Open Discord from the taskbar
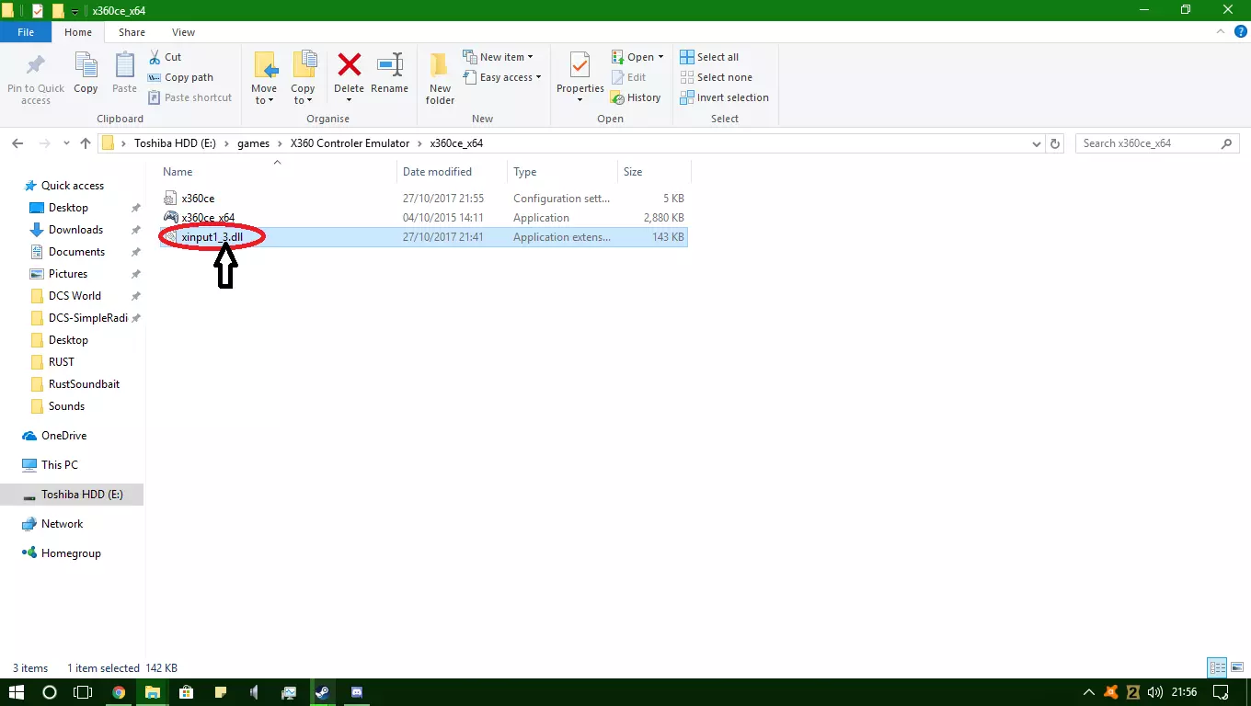The width and height of the screenshot is (1251, 706). pos(357,692)
